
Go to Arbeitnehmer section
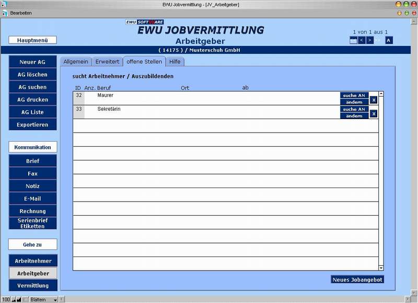click(x=33, y=261)
